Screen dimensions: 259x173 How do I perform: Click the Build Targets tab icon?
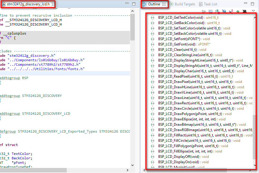(x=172, y=4)
